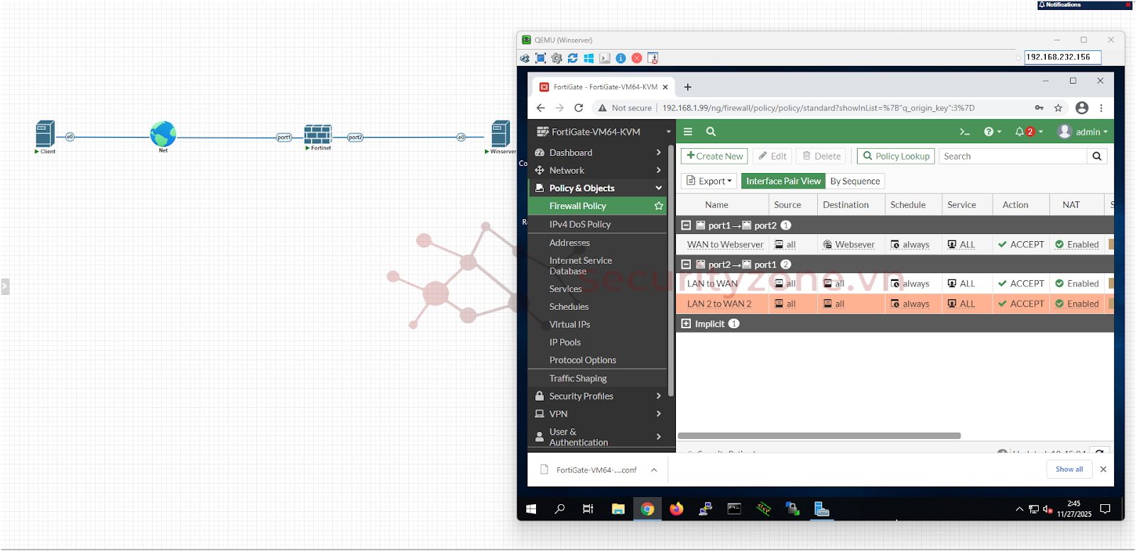Viewport: 1136px width, 551px height.
Task: Click the green magnifier search icon
Action: [x=711, y=132]
